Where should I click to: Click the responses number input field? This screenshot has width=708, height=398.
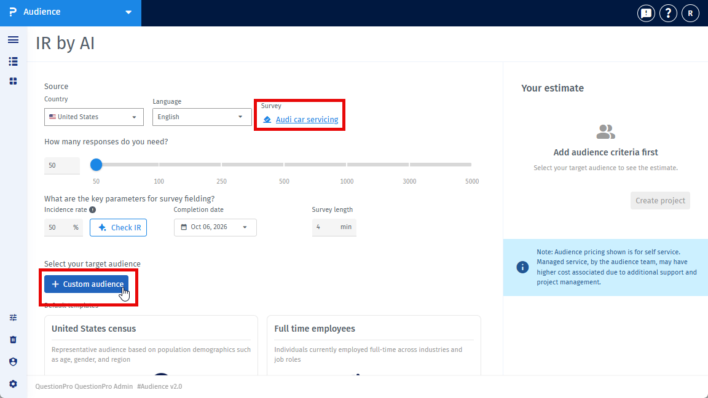(x=62, y=166)
